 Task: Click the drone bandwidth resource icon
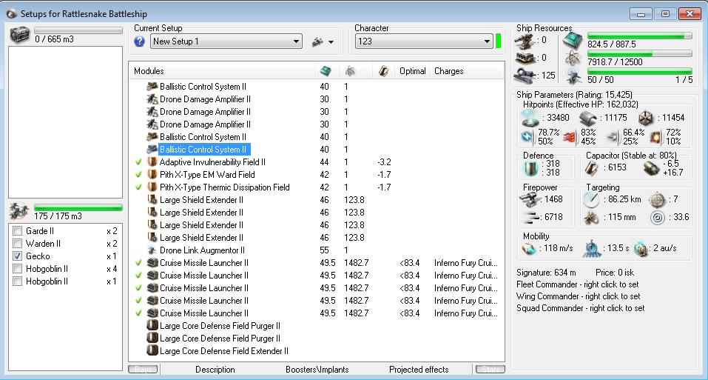(573, 76)
